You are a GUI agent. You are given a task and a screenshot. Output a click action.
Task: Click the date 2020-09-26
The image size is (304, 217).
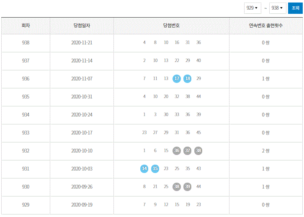tap(82, 187)
